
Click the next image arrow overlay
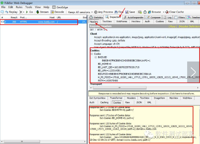click(x=193, y=72)
